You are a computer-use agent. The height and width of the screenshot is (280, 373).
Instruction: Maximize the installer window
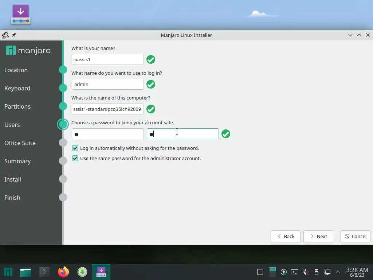click(359, 35)
